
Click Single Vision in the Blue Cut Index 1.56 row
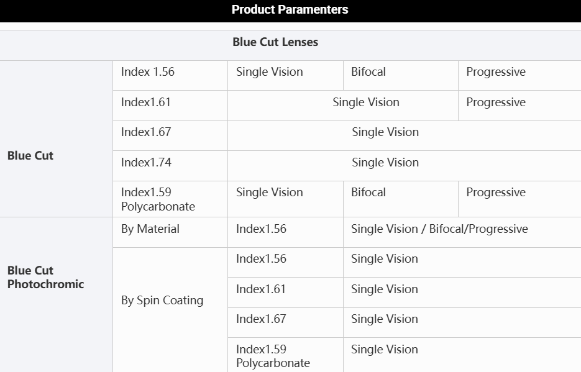tap(270, 72)
